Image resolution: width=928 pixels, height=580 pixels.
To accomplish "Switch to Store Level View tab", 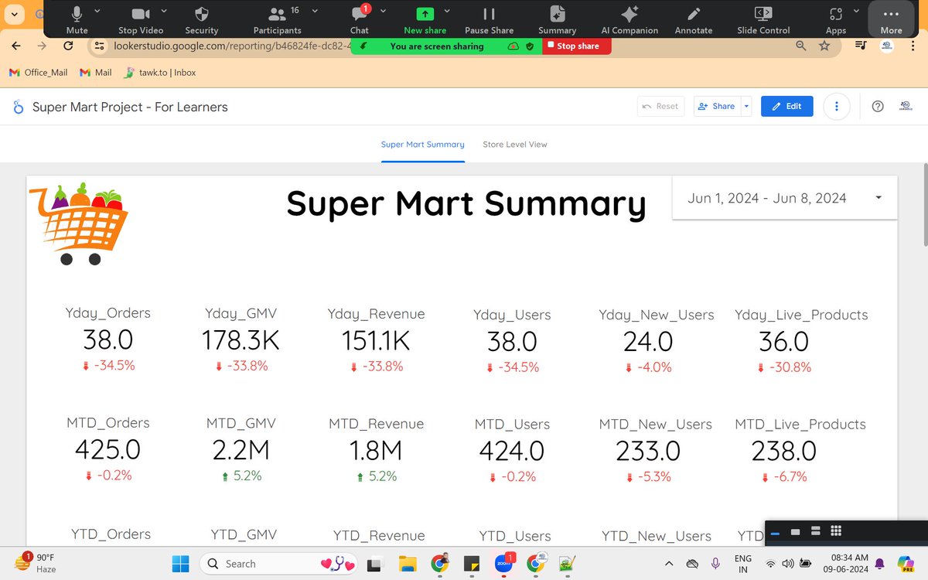I will (515, 145).
